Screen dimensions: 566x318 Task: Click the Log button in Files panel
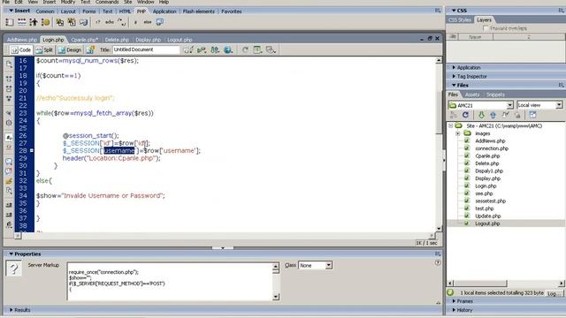tap(555, 293)
